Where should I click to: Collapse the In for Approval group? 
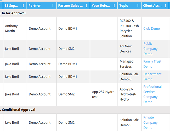13,13
